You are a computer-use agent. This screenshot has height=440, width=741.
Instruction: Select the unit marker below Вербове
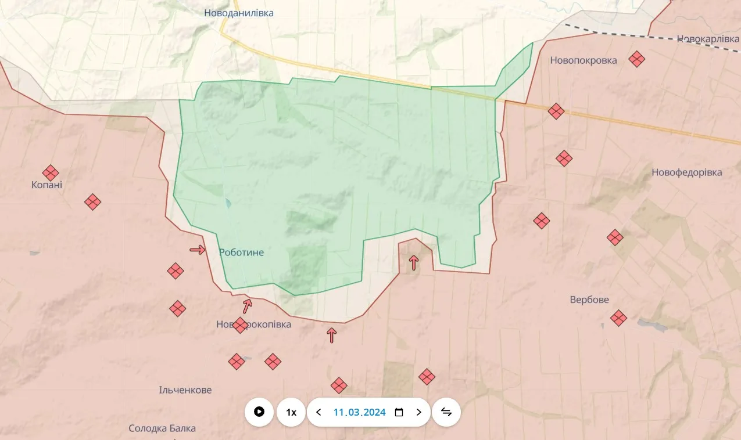618,318
